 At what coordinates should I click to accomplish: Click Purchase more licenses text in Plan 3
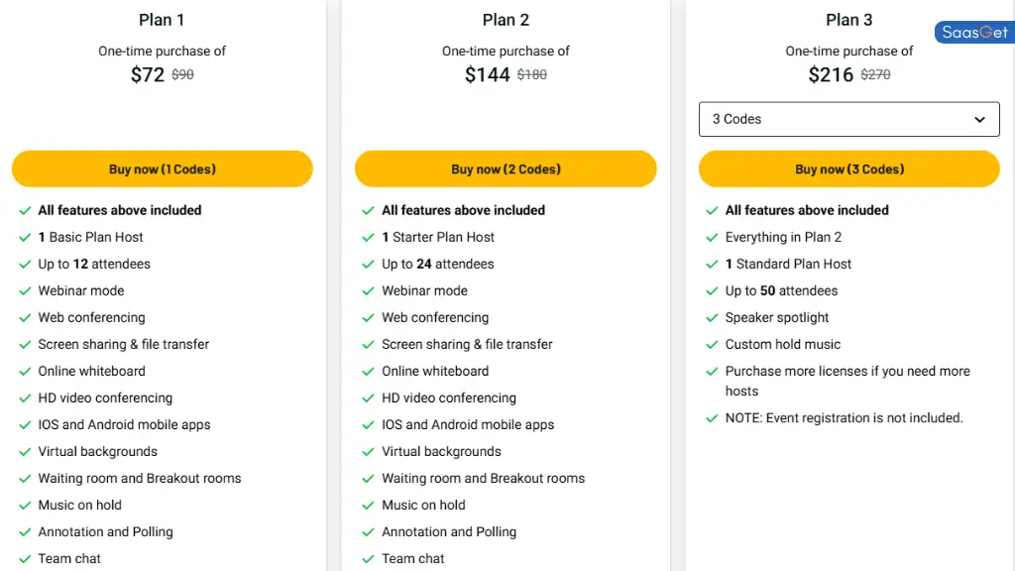tap(847, 381)
